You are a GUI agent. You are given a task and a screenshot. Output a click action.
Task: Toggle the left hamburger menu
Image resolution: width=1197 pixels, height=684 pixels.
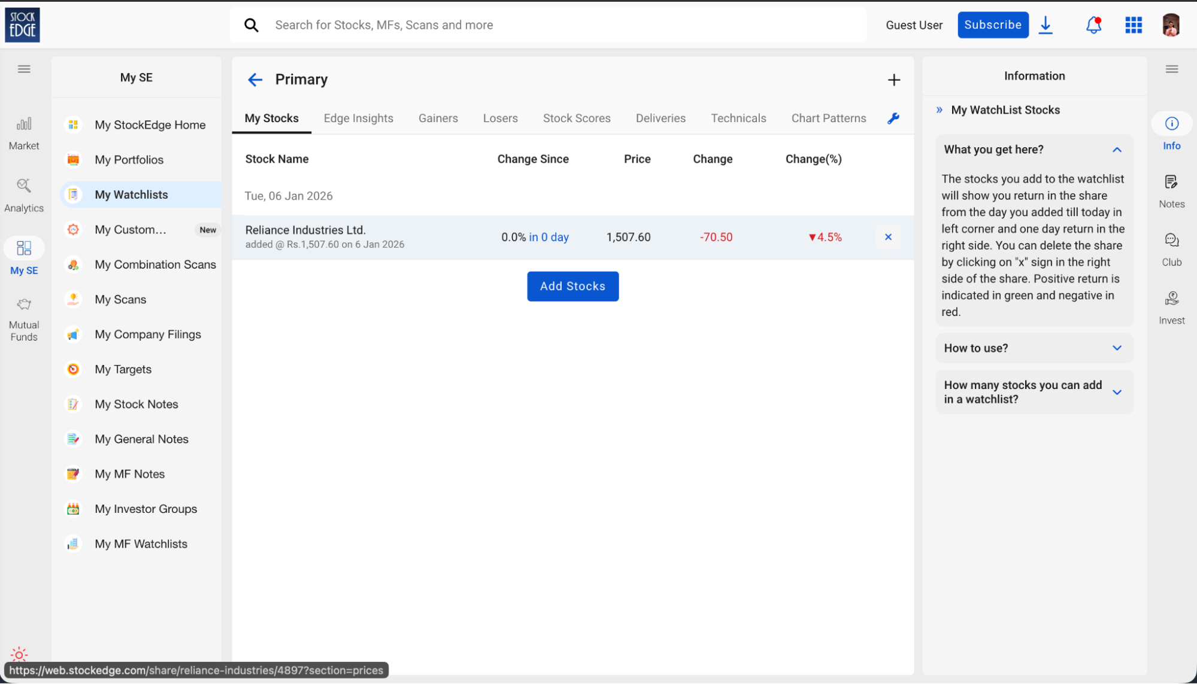point(24,69)
